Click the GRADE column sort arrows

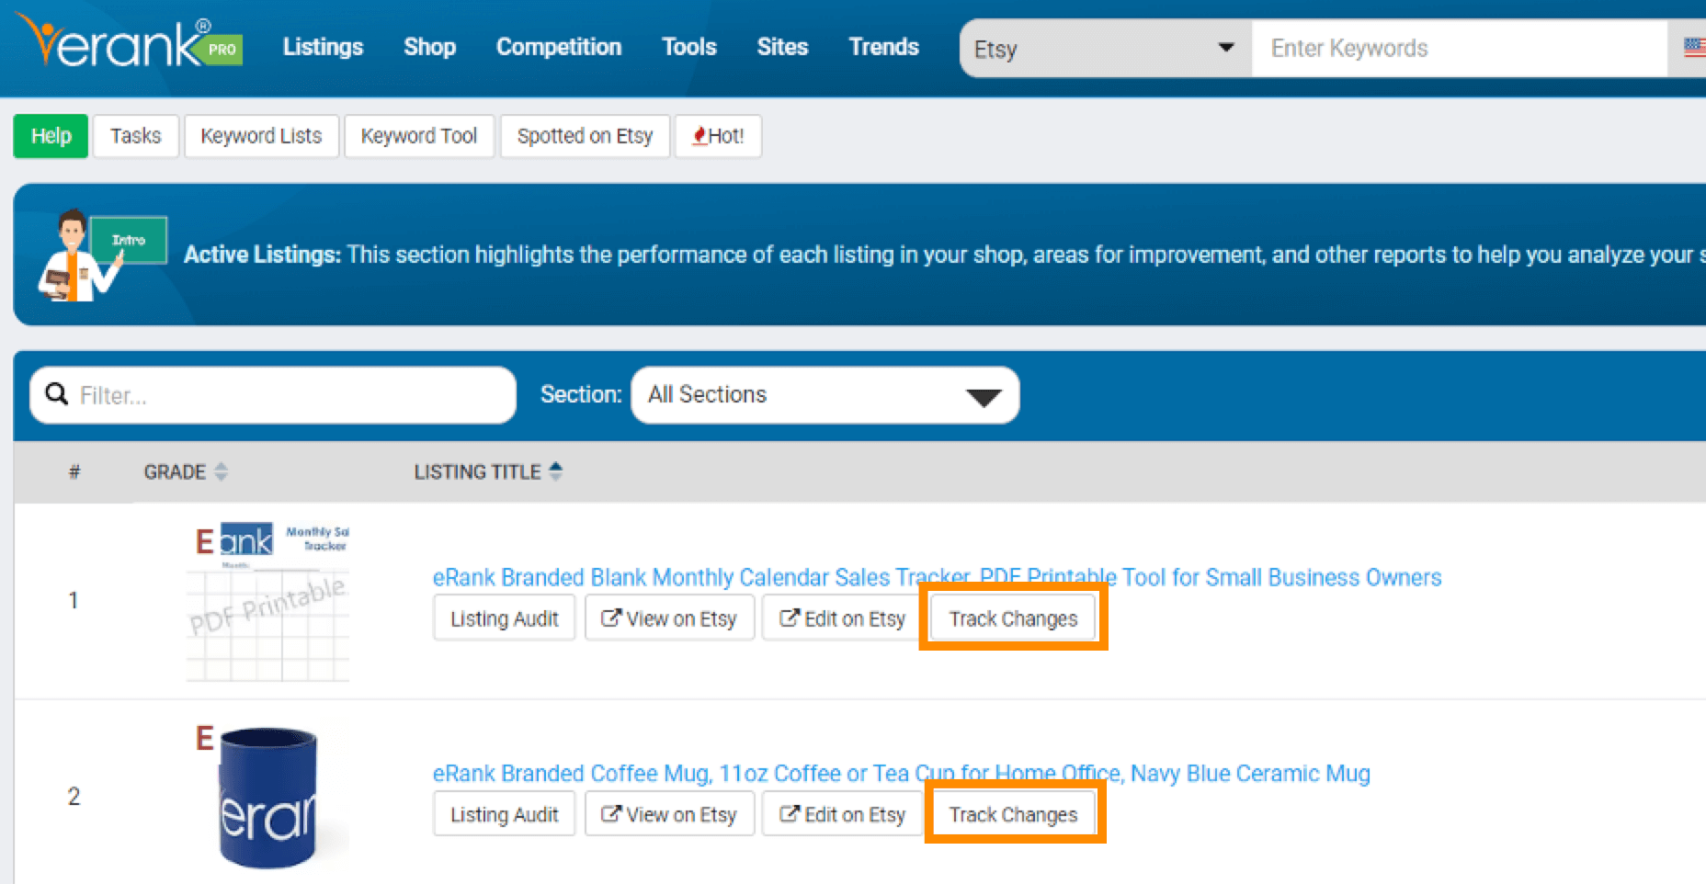tap(221, 471)
